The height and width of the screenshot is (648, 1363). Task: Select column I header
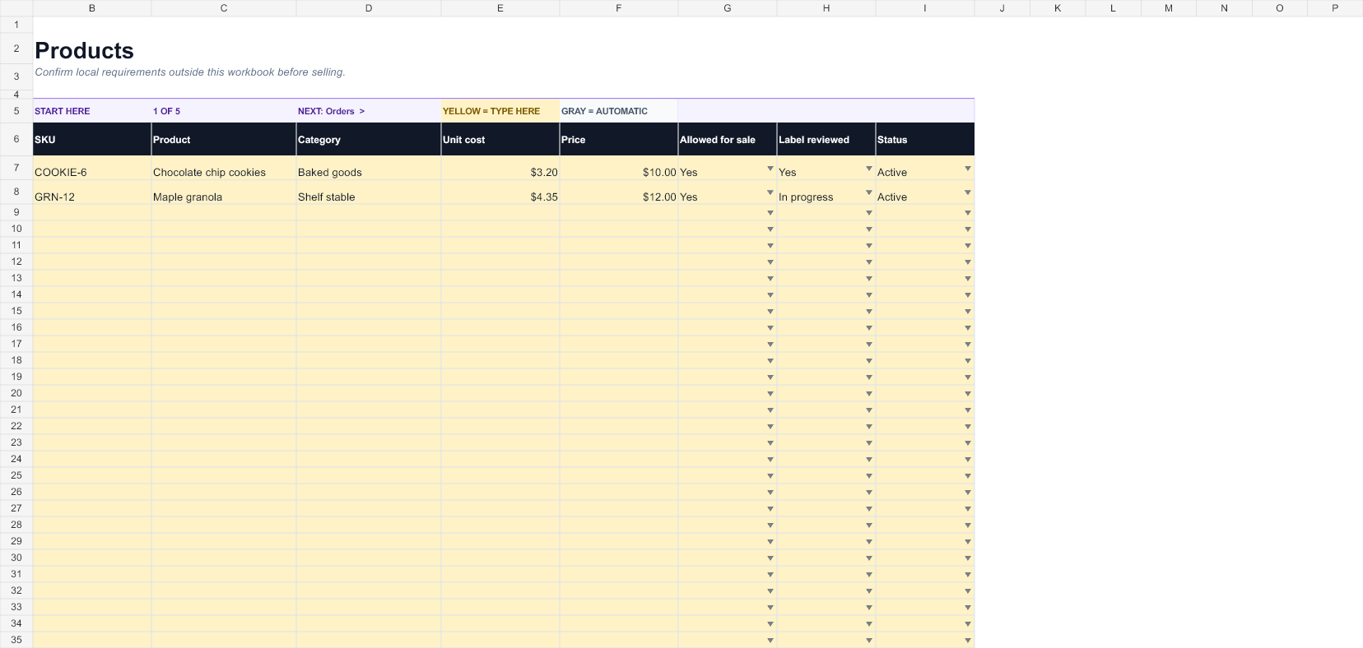pos(925,8)
